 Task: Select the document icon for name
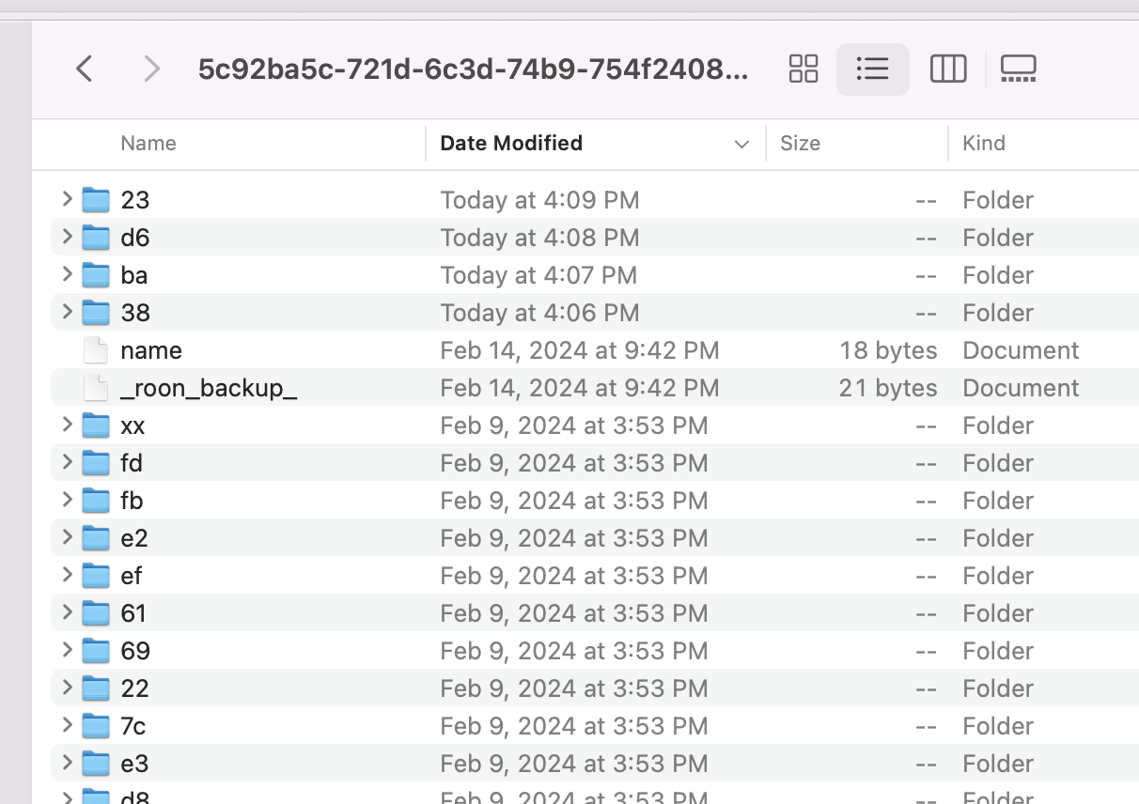[96, 350]
